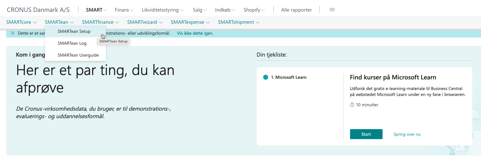This screenshot has width=481, height=161.
Task: Open SMARTean Log menu entry
Action: click(x=72, y=43)
